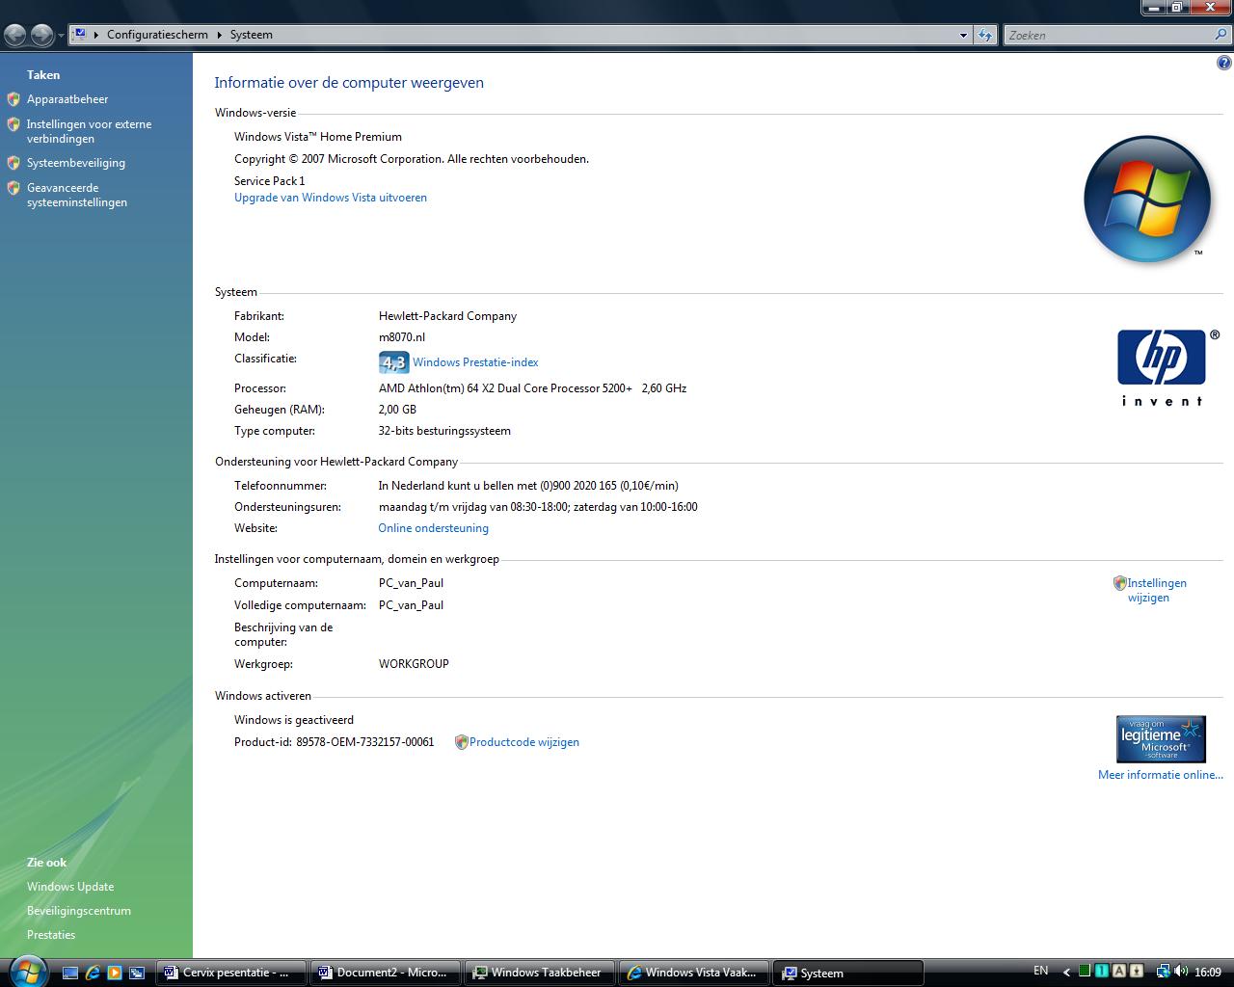Click shield icon beside Instellingen wijzigen
Image resolution: width=1234 pixels, height=987 pixels.
click(x=1120, y=583)
